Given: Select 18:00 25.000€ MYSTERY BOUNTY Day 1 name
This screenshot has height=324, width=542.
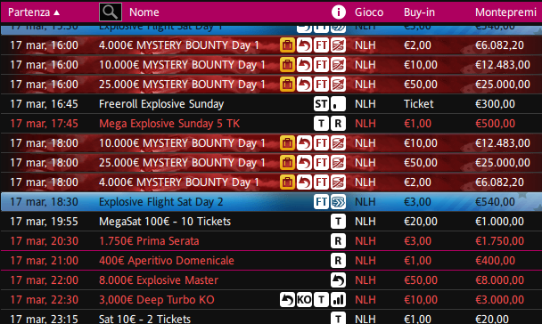Looking at the screenshot, I should coord(182,163).
